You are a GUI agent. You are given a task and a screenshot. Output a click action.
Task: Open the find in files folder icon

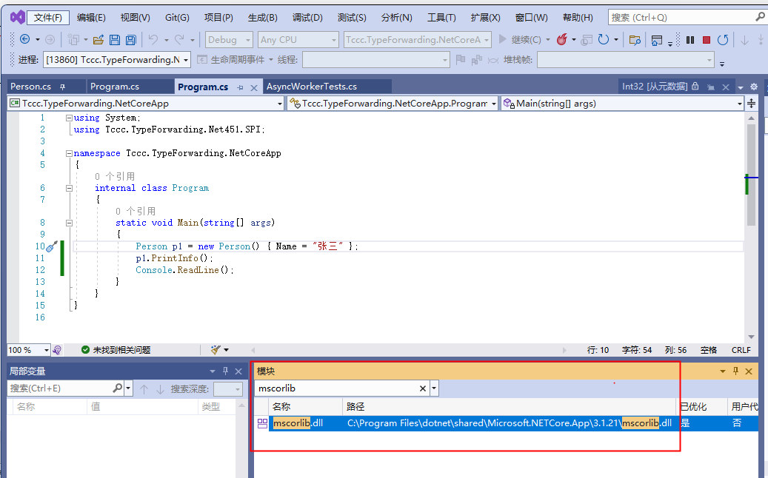[x=635, y=40]
